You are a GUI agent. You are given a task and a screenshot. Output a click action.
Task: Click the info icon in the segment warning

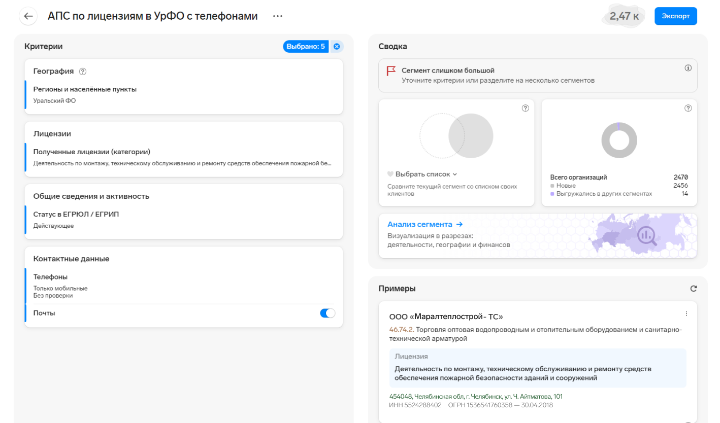(x=688, y=68)
